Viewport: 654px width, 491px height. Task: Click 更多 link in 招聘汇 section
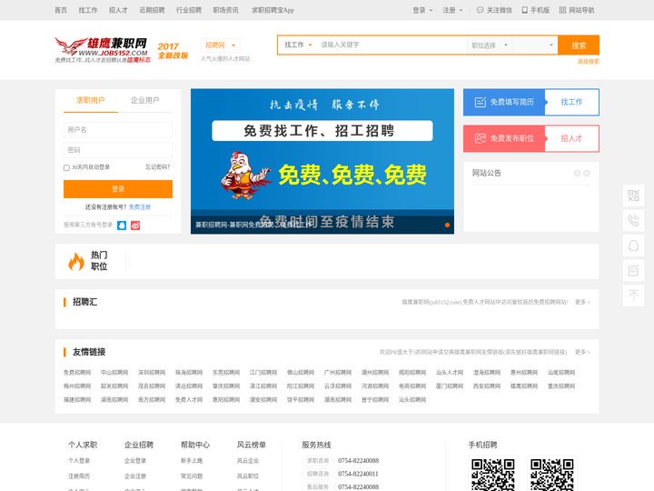click(x=582, y=302)
